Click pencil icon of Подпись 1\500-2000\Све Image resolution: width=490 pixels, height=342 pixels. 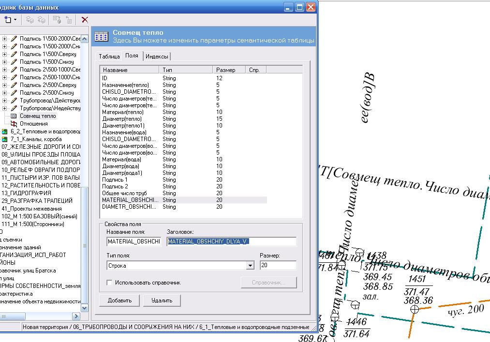(14, 39)
